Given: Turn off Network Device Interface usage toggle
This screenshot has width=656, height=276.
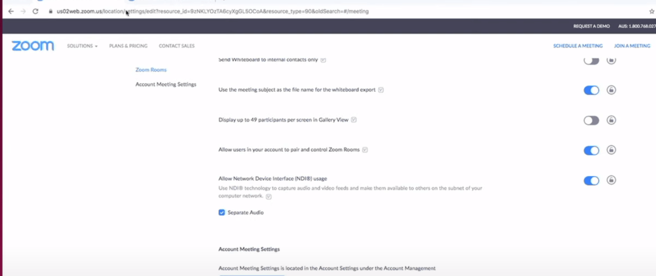Looking at the screenshot, I should [x=591, y=181].
